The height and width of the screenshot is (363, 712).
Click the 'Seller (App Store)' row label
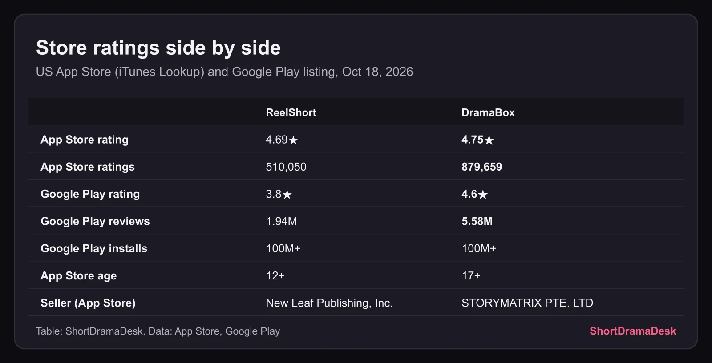tap(88, 303)
